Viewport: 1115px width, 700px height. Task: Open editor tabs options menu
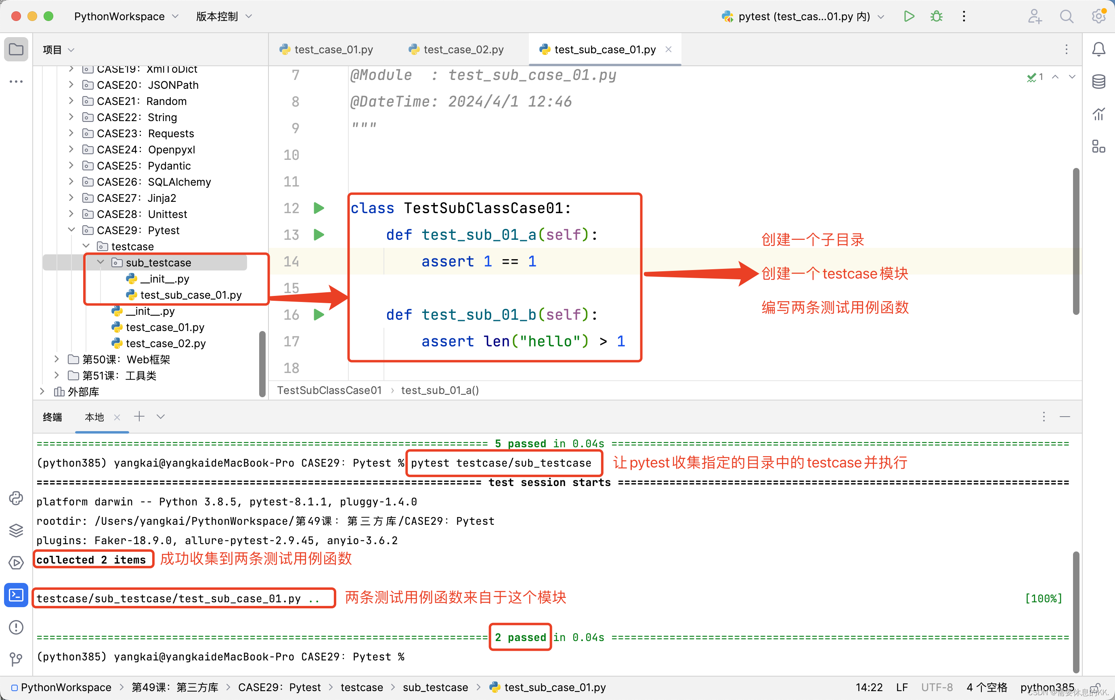[x=1067, y=50]
